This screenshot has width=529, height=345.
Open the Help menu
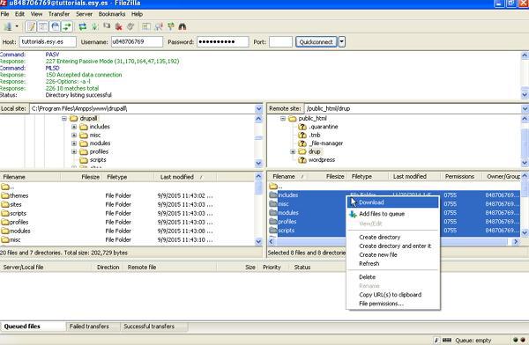(137, 14)
